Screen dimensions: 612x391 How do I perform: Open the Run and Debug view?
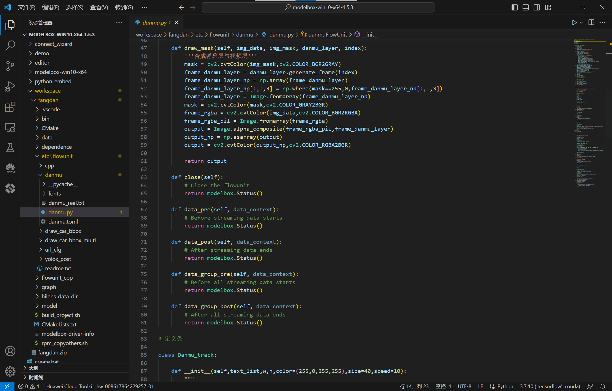[x=10, y=86]
